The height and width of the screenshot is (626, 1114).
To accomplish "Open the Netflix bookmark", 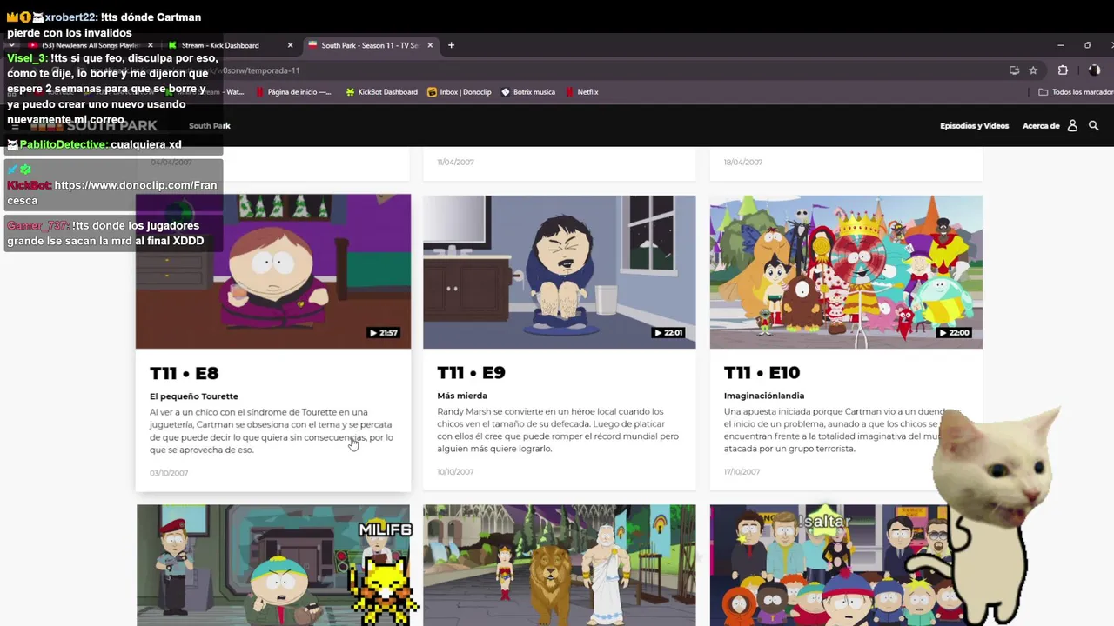I will click(581, 92).
